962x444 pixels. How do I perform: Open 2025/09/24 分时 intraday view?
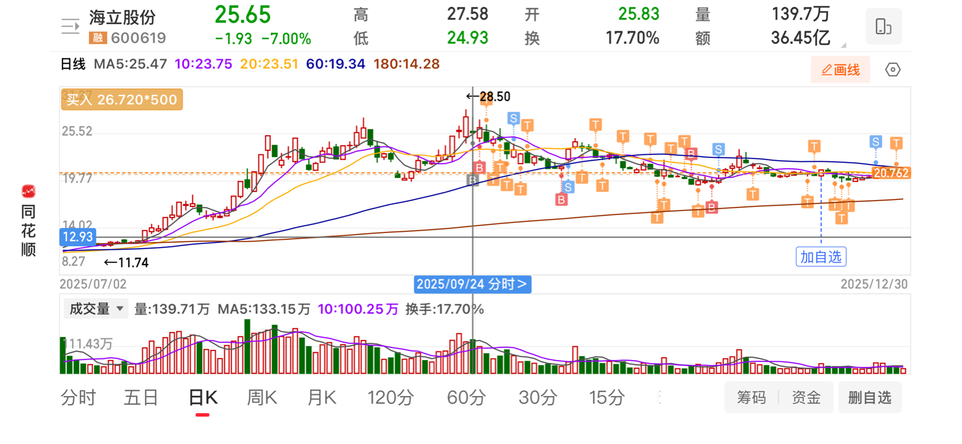tap(473, 284)
